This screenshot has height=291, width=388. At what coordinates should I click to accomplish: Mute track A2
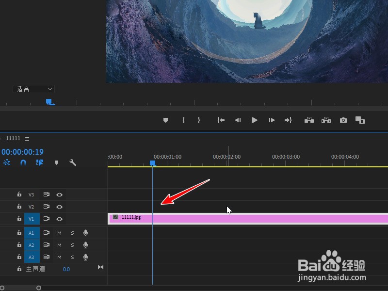tap(59, 245)
